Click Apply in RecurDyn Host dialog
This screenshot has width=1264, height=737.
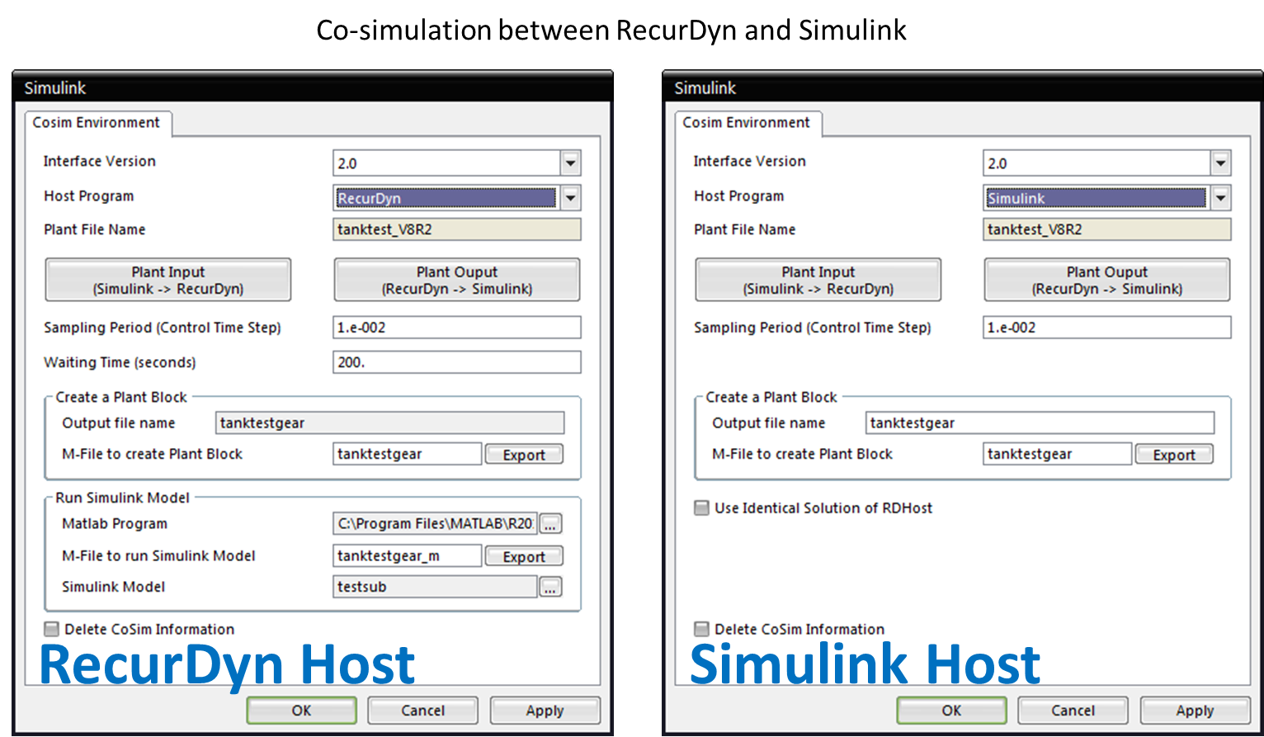point(545,711)
